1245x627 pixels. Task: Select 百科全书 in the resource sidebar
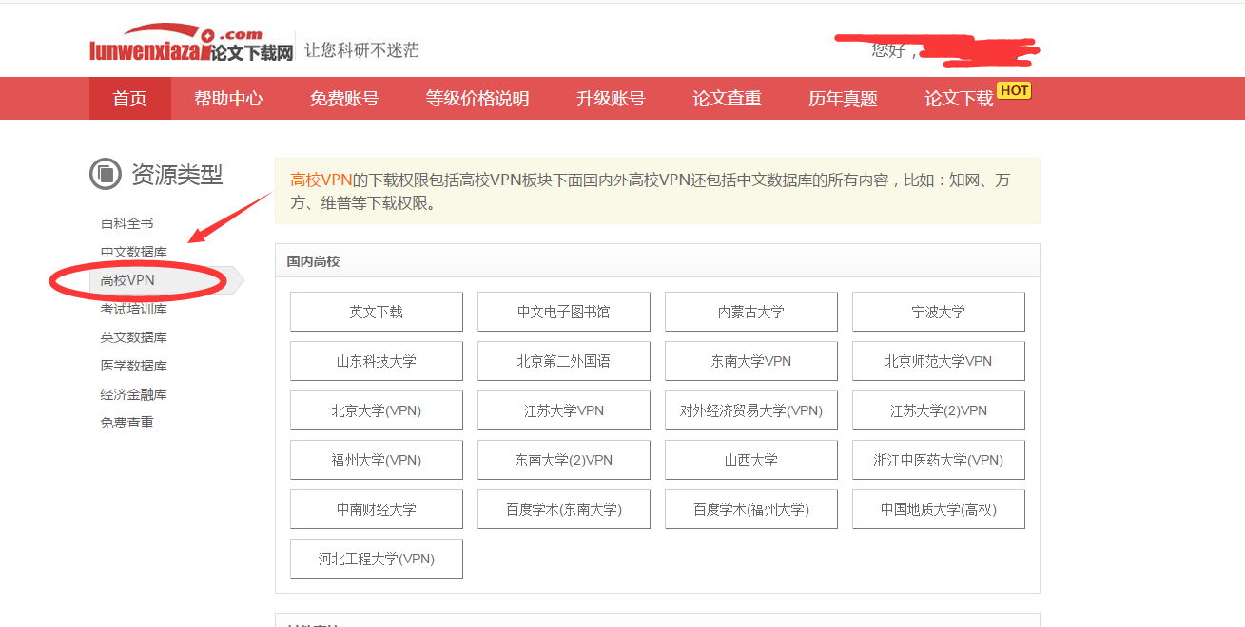(x=127, y=223)
